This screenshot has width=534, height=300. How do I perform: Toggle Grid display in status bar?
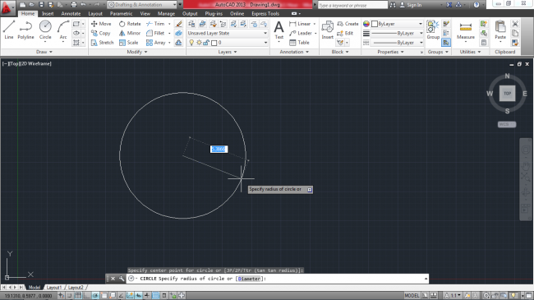point(78,296)
